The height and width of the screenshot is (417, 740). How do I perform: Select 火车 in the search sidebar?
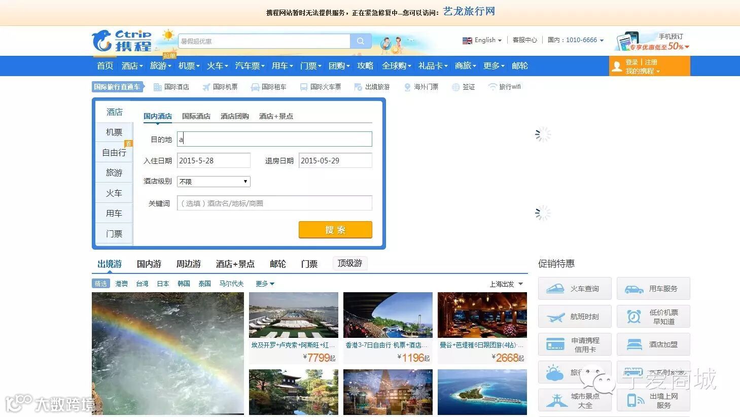pyautogui.click(x=114, y=193)
